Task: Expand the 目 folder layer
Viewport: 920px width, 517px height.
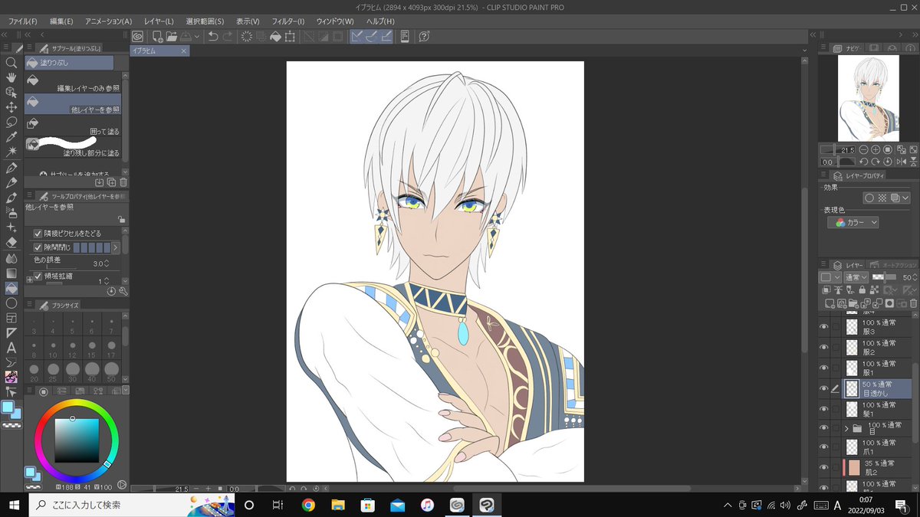Action: 846,428
